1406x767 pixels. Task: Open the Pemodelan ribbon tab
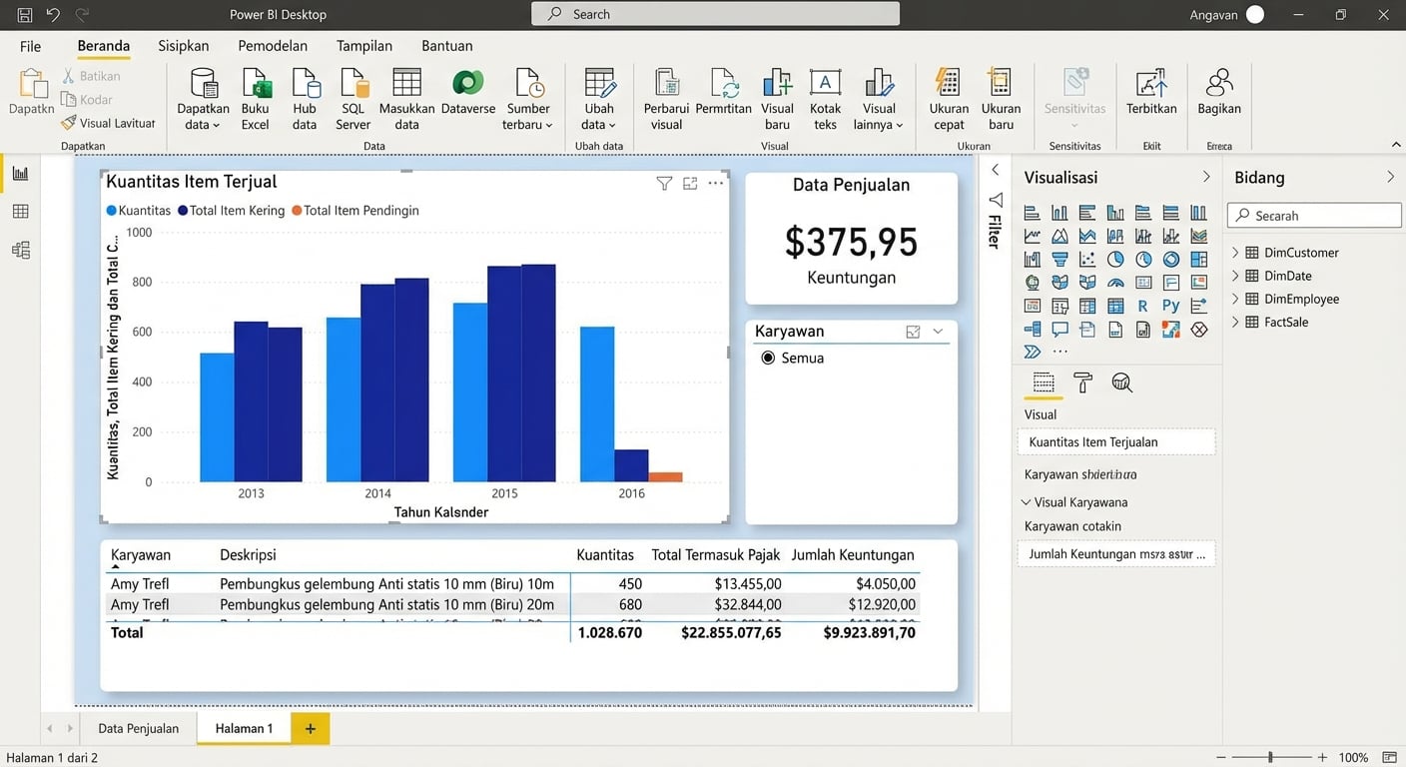click(273, 46)
